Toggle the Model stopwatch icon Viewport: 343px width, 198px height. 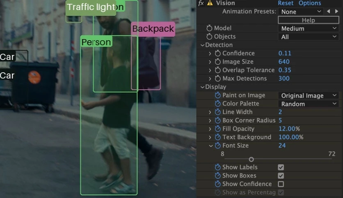[209, 28]
